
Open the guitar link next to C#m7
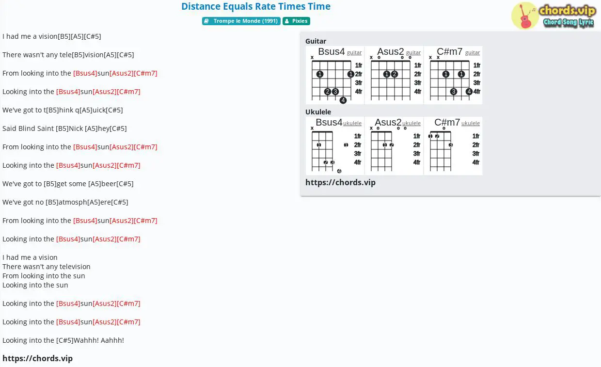(473, 52)
